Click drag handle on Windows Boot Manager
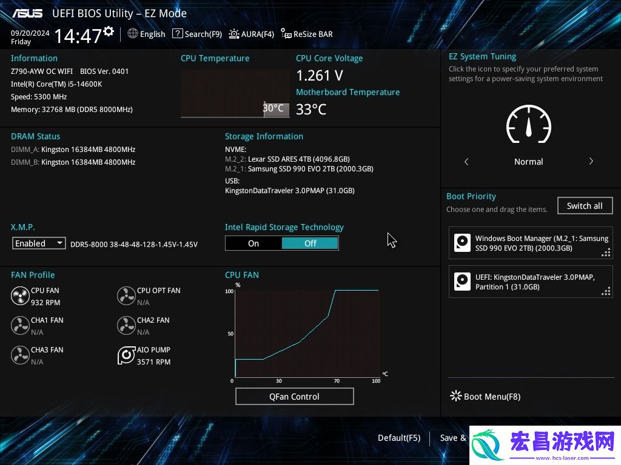Image resolution: width=621 pixels, height=465 pixels. 606,252
